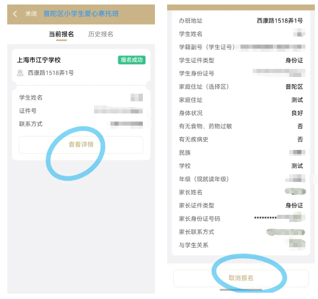Viewport: 318px width, 299px height.
Task: Select the 上海市江宁学校 card title
Action: (x=39, y=60)
